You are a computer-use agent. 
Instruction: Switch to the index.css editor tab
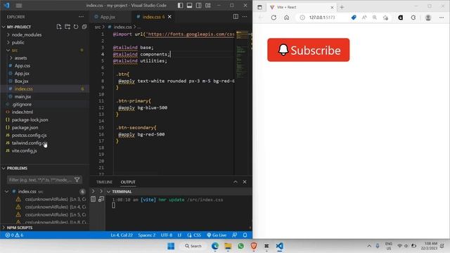coord(151,17)
